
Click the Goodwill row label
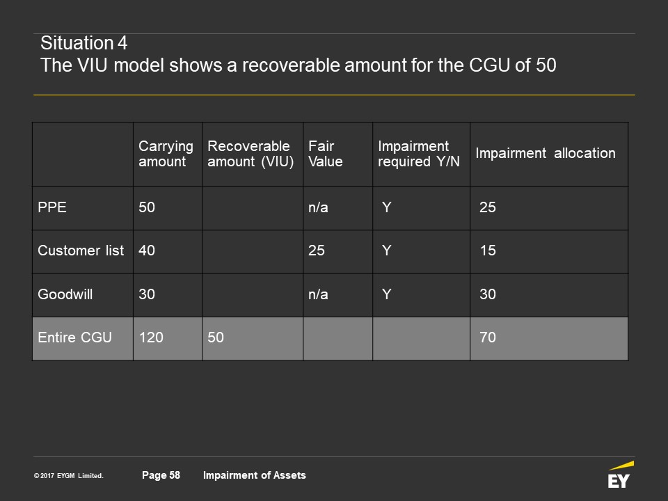tap(65, 294)
